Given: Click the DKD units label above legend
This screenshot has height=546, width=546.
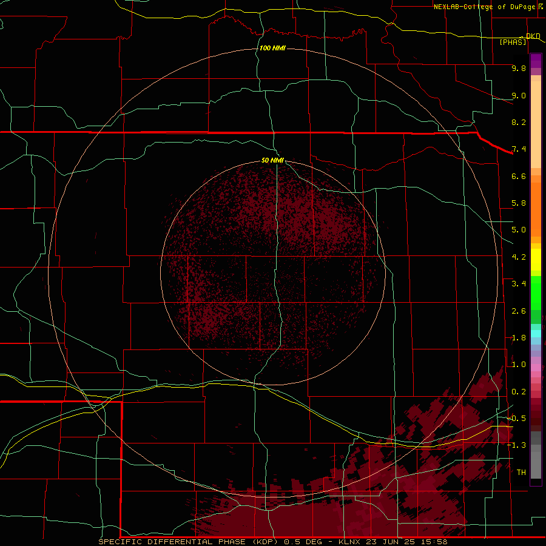Looking at the screenshot, I should (533, 36).
